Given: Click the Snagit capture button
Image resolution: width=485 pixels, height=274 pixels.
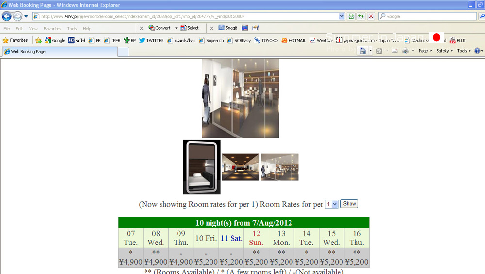Looking at the screenshot, I should tap(228, 28).
